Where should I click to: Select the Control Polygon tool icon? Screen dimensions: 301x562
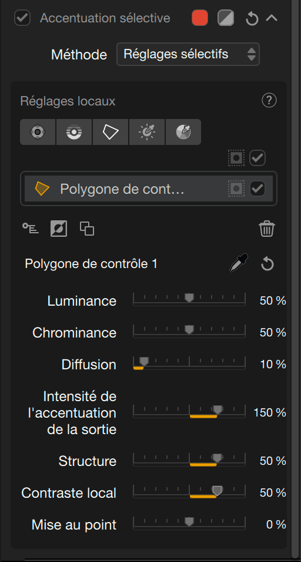click(111, 132)
